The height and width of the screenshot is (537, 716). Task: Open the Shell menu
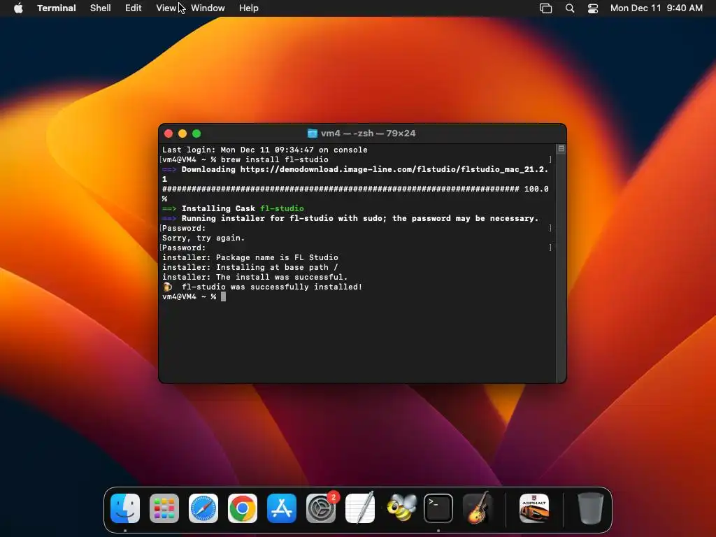click(x=101, y=8)
